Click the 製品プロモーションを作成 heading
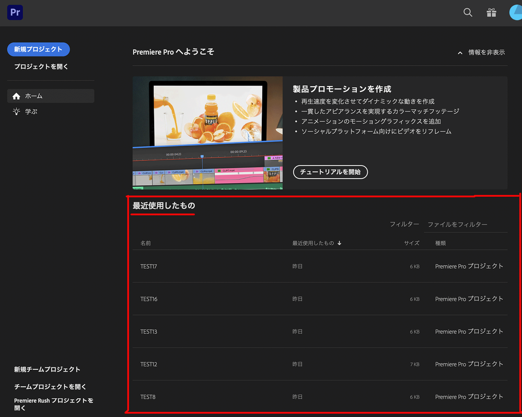The width and height of the screenshot is (522, 417). 342,89
